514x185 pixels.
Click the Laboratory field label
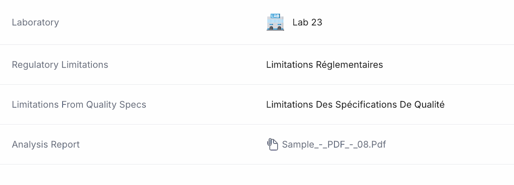pos(35,23)
